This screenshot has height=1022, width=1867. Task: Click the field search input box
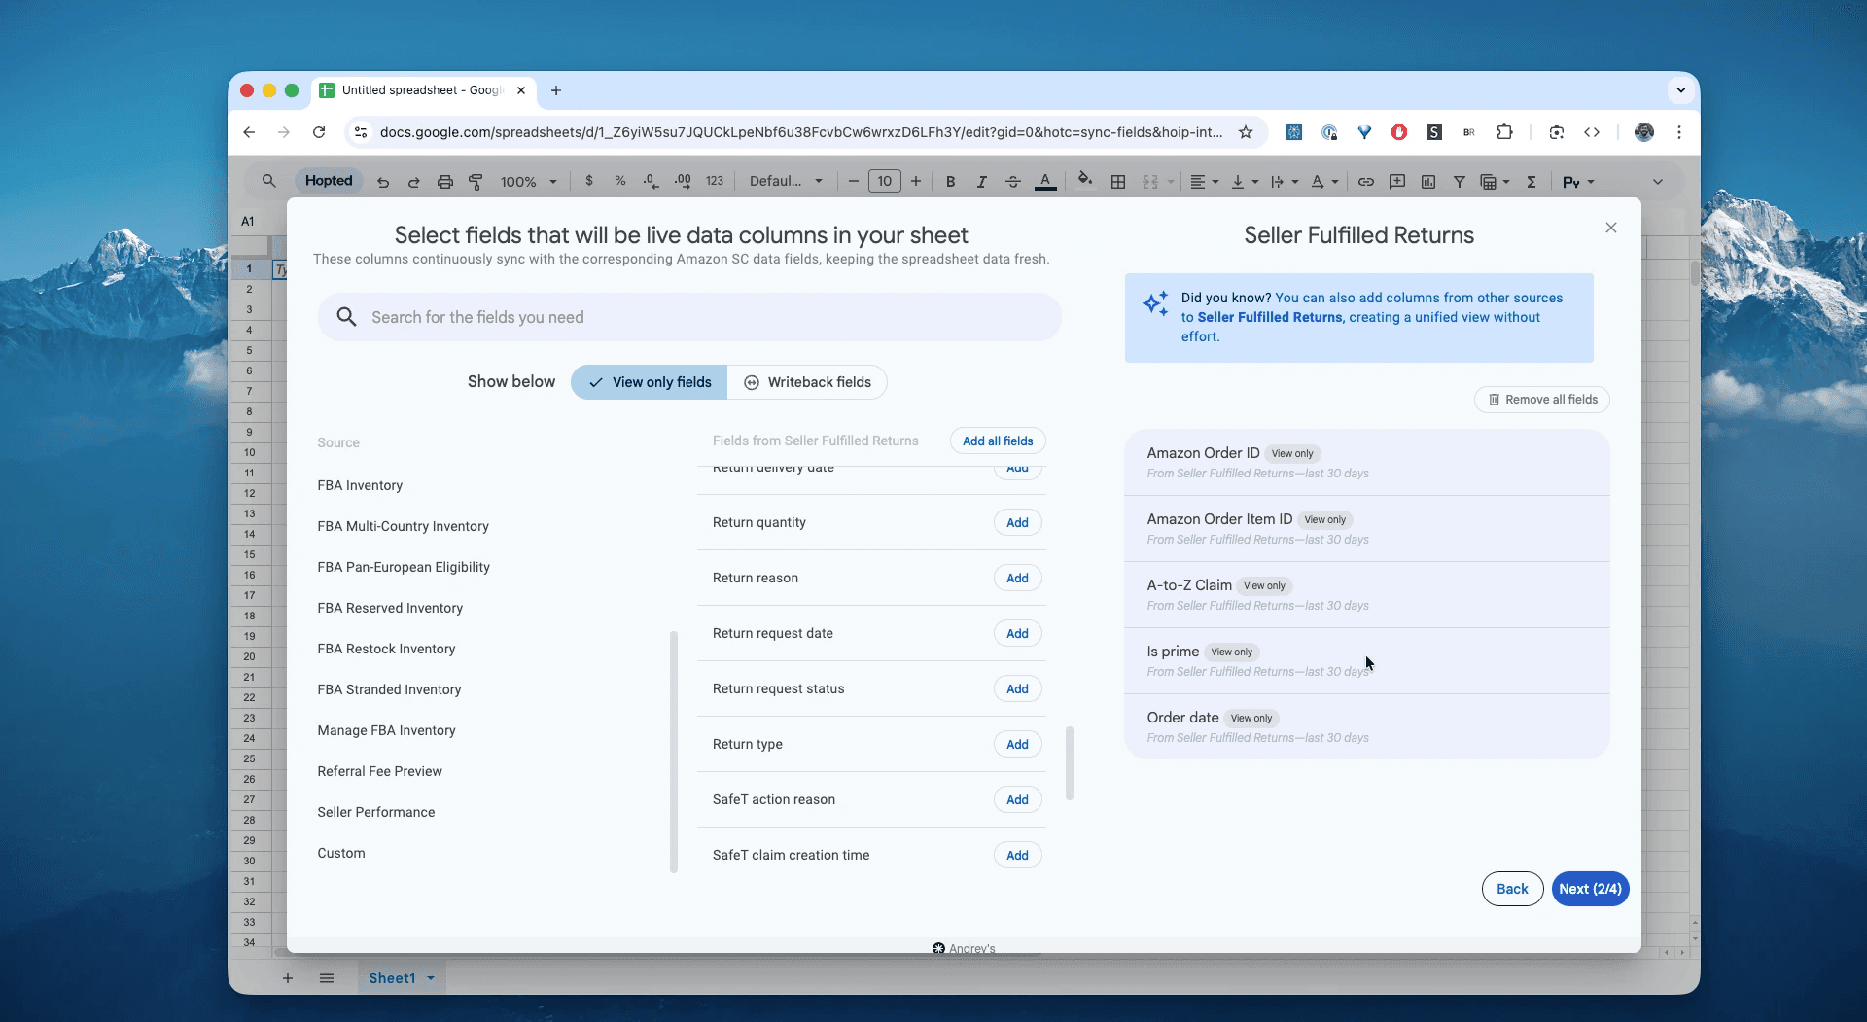click(x=689, y=317)
